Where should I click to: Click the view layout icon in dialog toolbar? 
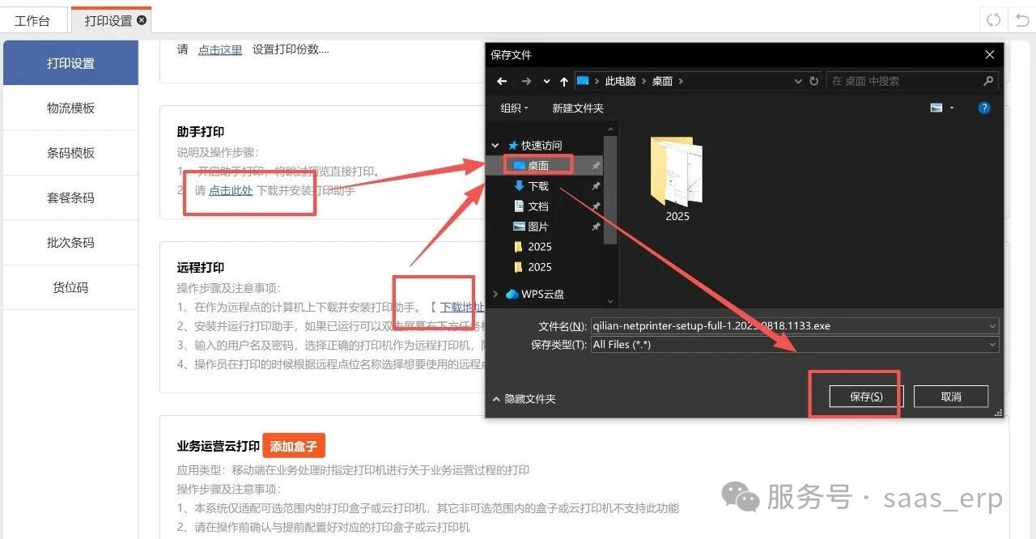click(936, 108)
